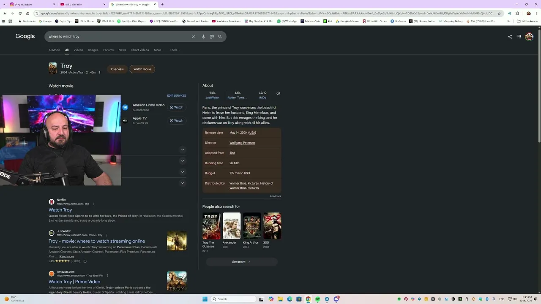Viewport: 541px width, 304px height.
Task: Open Troy The Odyssey movie thumbnail
Action: (211, 226)
